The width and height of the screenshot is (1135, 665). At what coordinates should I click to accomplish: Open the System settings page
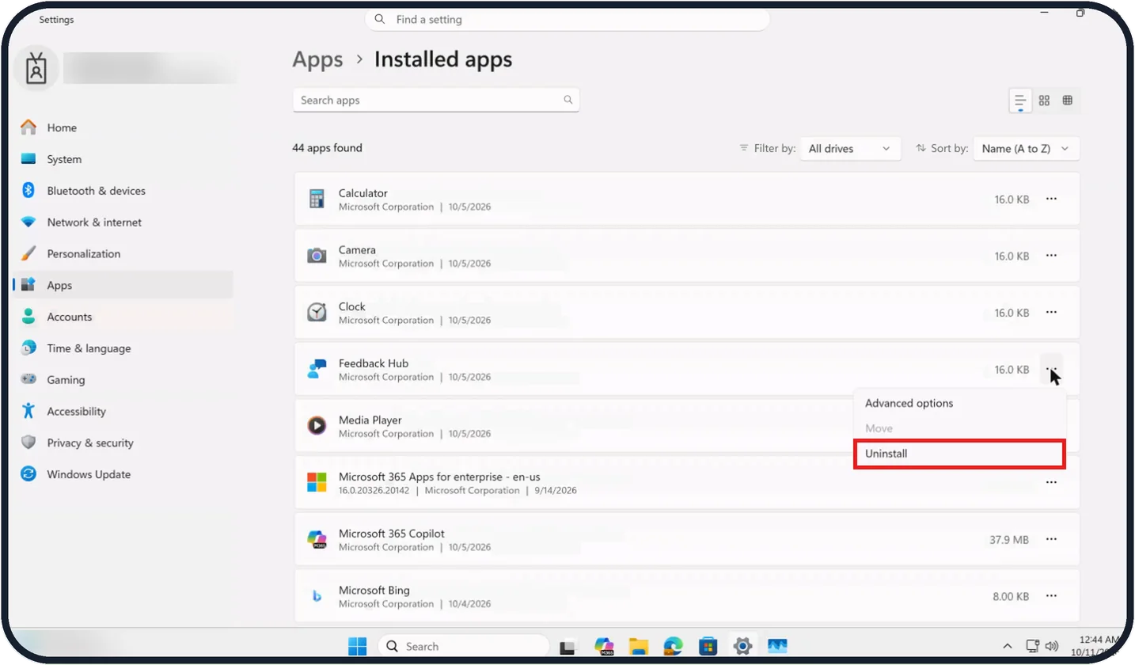tap(123, 159)
